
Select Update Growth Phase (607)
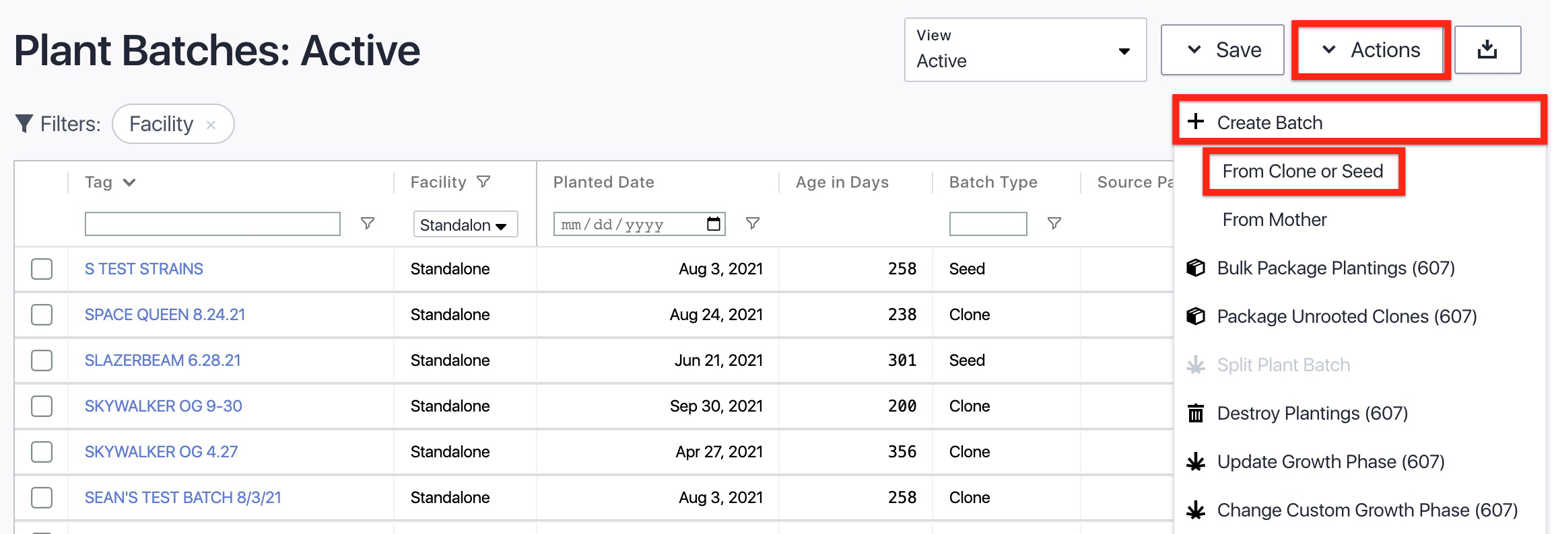(1330, 462)
